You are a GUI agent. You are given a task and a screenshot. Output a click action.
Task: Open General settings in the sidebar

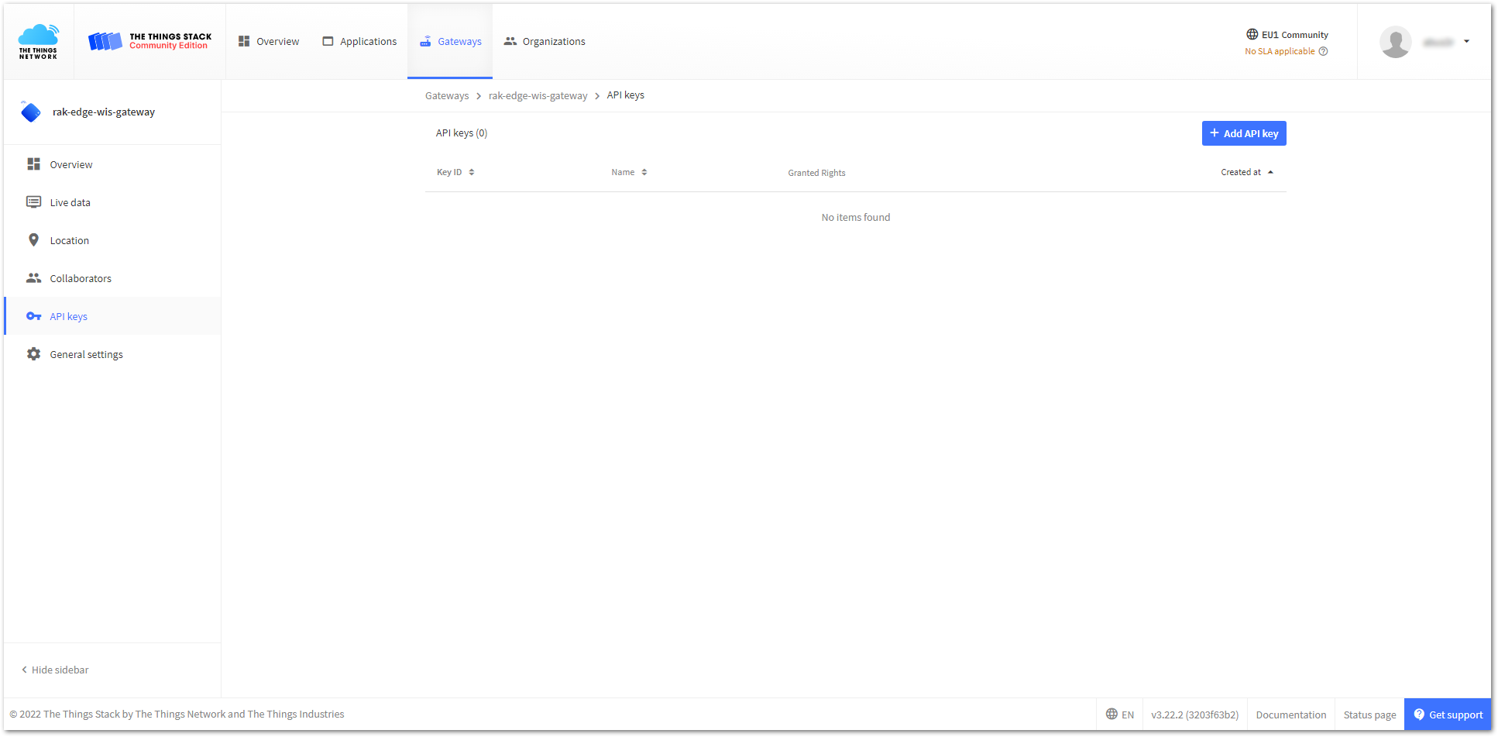(112, 354)
